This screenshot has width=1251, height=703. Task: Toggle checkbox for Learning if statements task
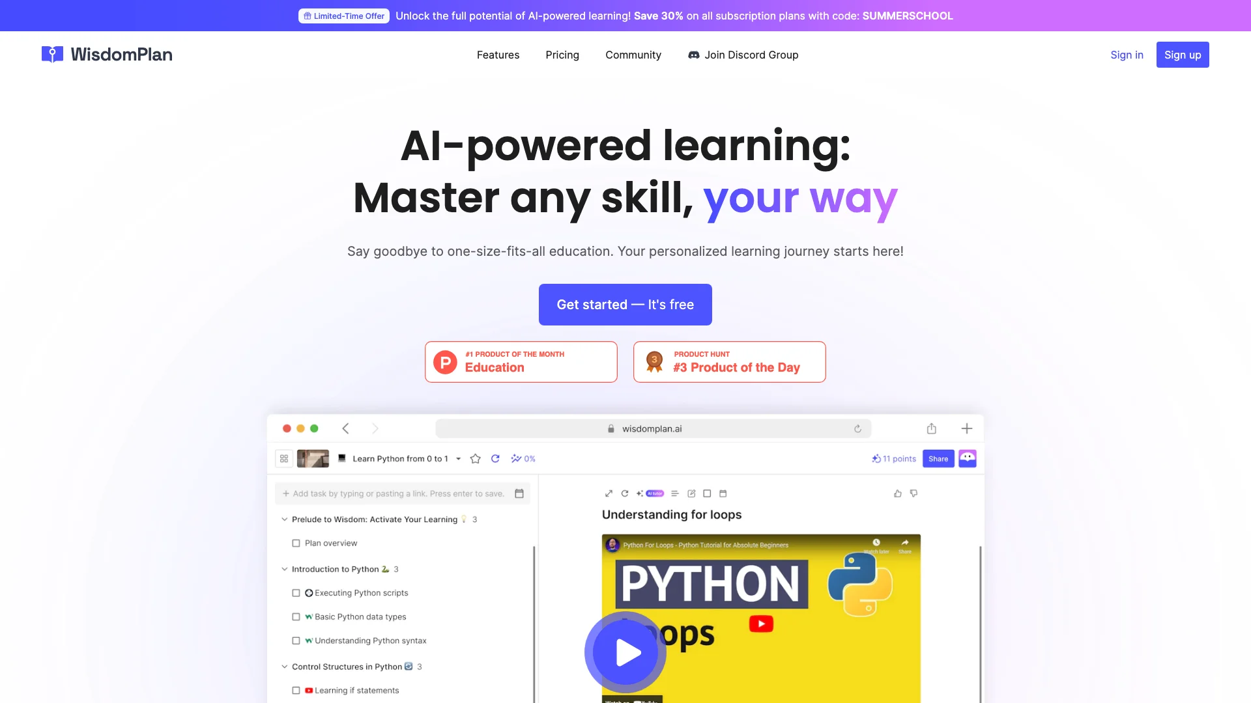[296, 690]
